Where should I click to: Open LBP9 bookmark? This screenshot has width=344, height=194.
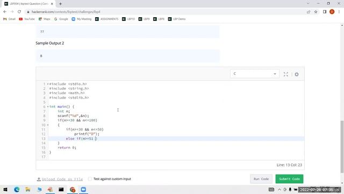click(x=144, y=19)
